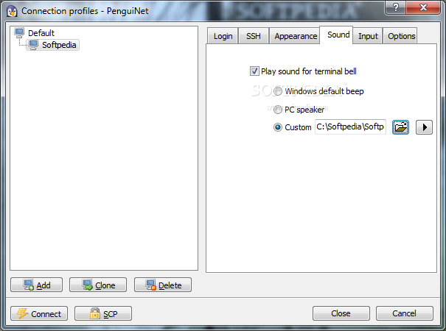This screenshot has height=331, width=446.
Task: Open the Appearance tab
Action: 296,36
